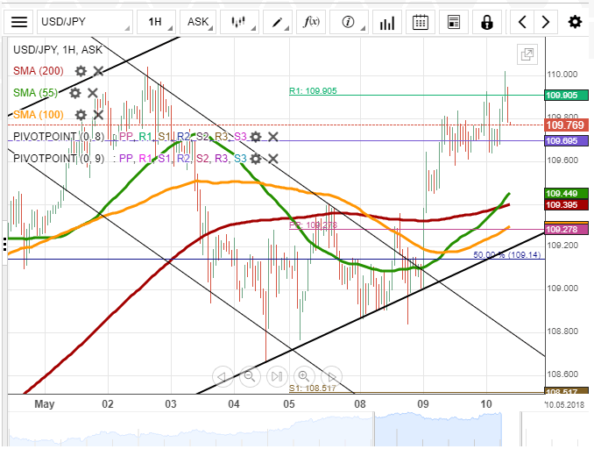Pop out the chart to new window
The image size is (594, 449).
pyautogui.click(x=527, y=54)
